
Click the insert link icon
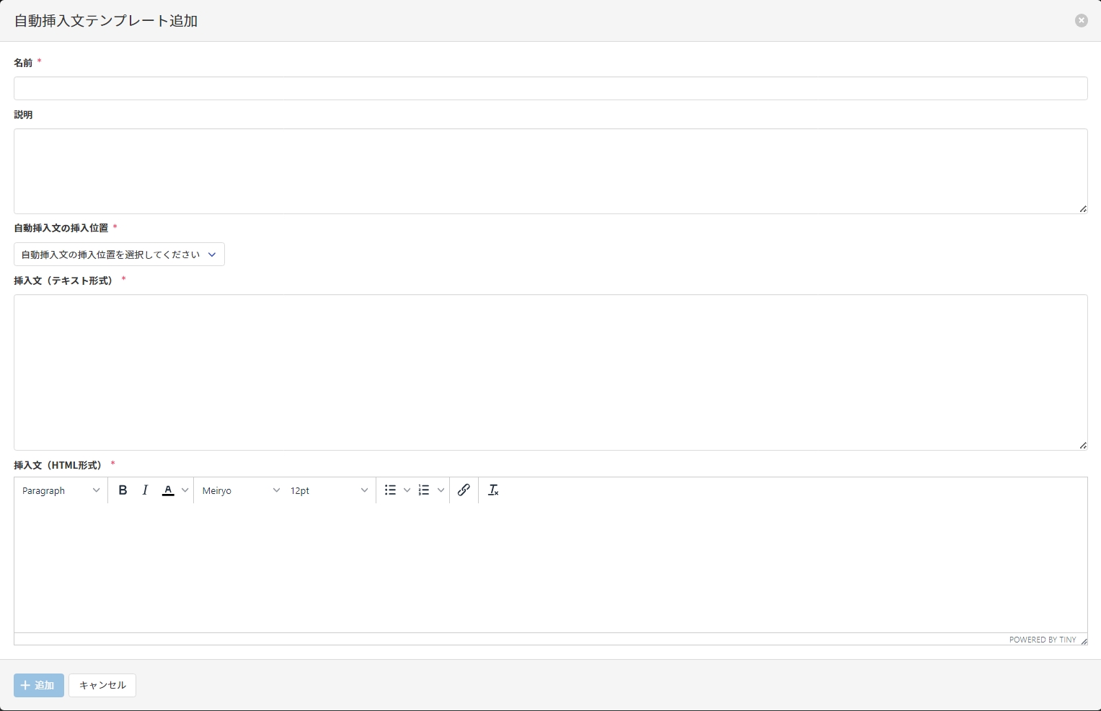point(464,490)
